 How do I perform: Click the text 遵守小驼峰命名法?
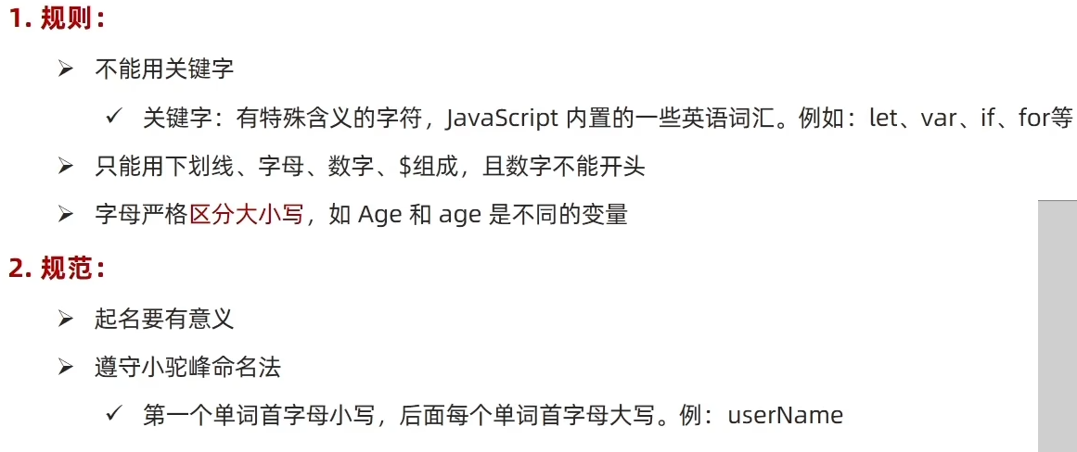pos(188,368)
